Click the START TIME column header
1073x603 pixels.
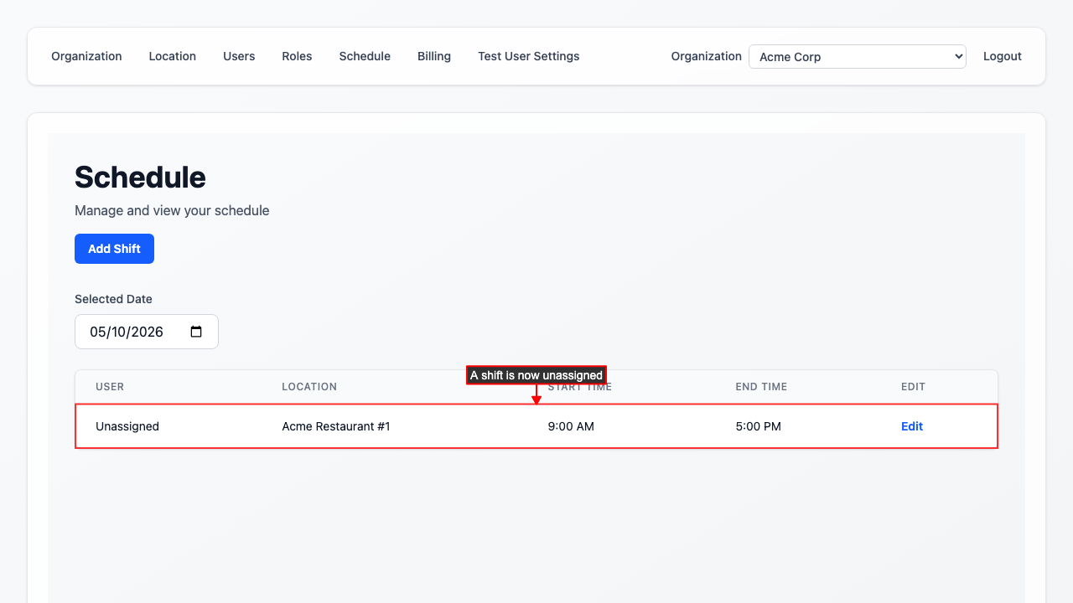579,386
